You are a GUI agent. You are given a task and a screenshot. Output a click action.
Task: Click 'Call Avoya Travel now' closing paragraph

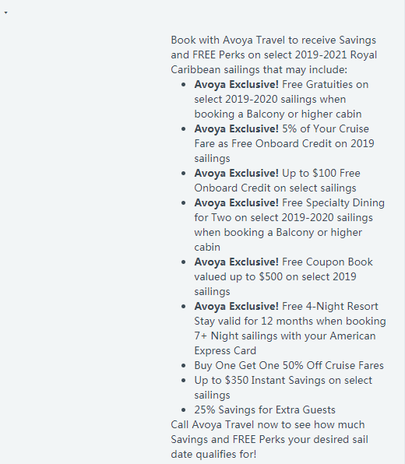coord(269,439)
